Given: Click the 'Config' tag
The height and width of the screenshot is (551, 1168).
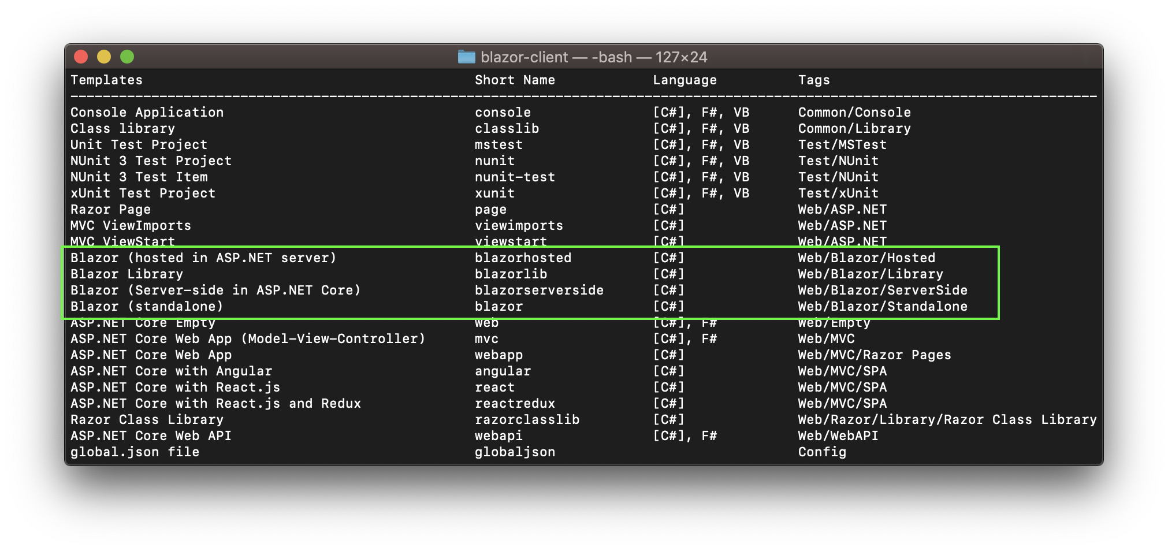Looking at the screenshot, I should [823, 452].
